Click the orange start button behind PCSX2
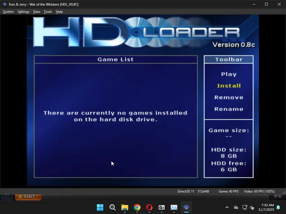Viewport: 286px width, 214px height. tap(28, 196)
